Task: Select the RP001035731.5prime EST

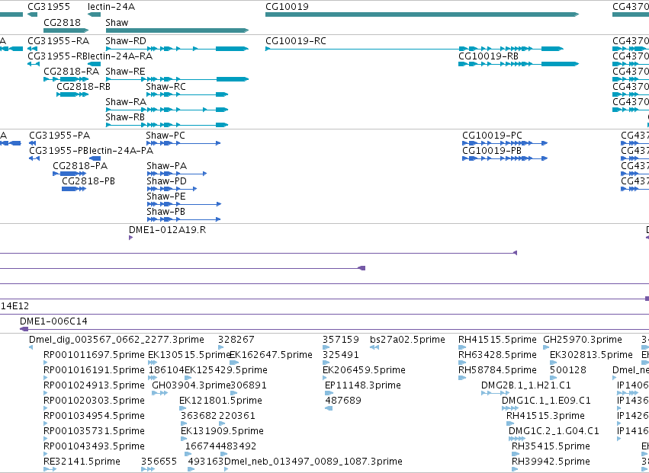Action: click(46, 439)
